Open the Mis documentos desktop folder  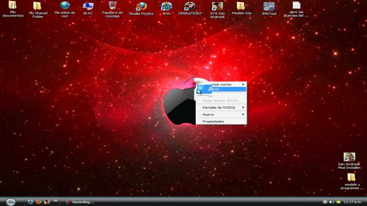[13, 9]
